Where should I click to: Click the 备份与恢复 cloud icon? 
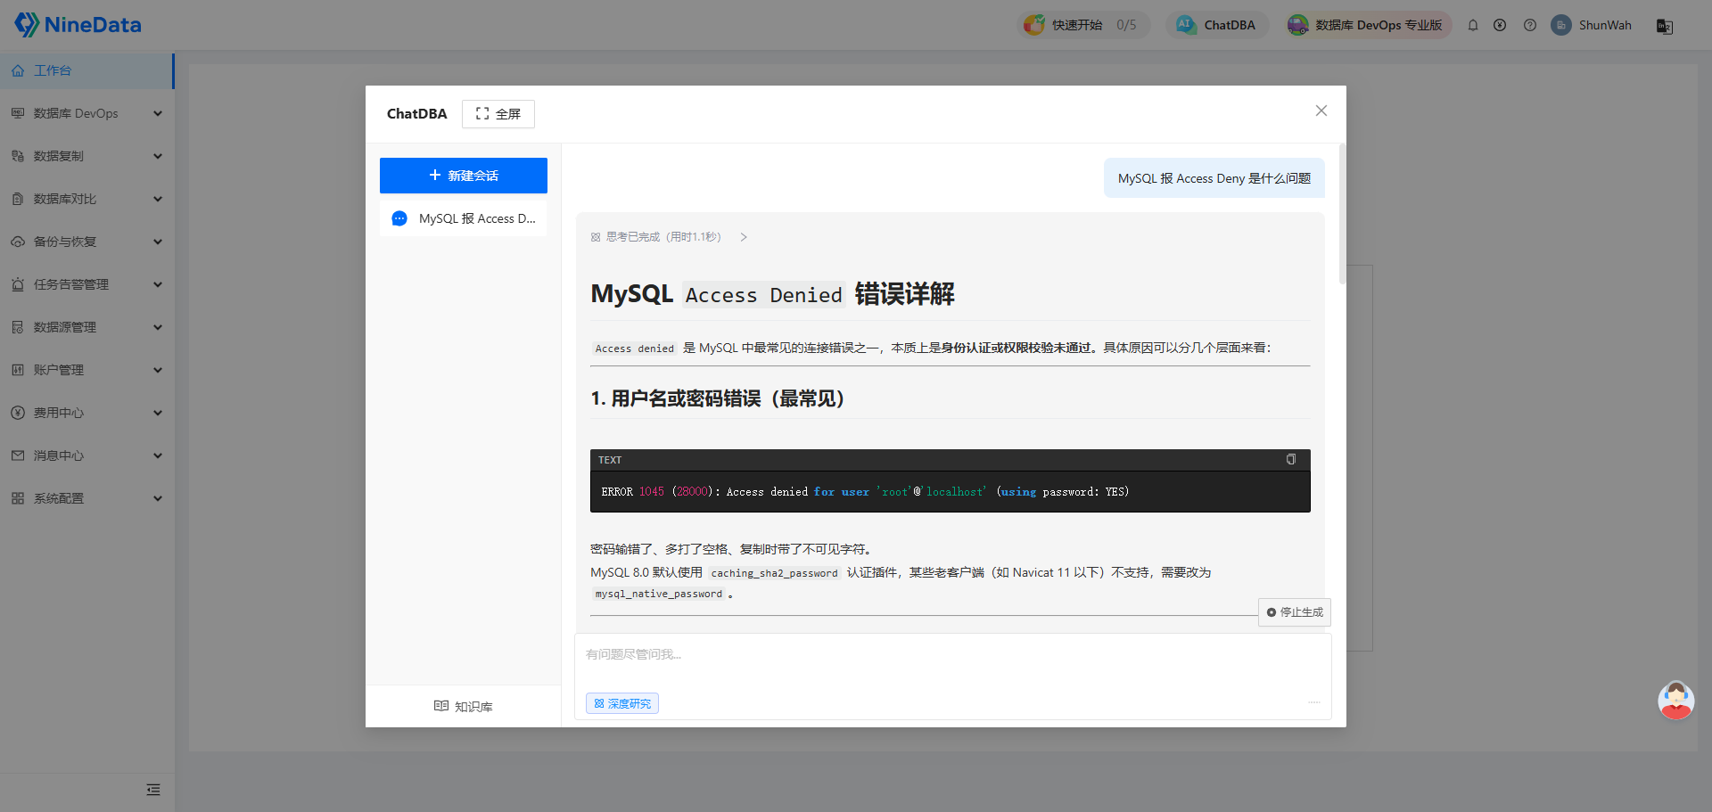(x=18, y=242)
